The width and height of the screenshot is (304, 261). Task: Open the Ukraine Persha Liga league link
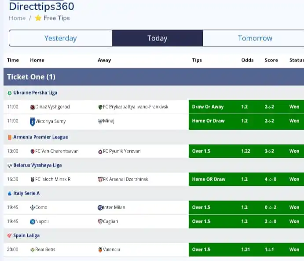tap(35, 93)
